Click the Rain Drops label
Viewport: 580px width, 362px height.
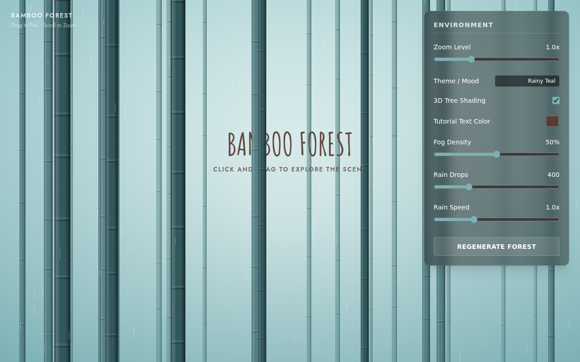tap(451, 175)
